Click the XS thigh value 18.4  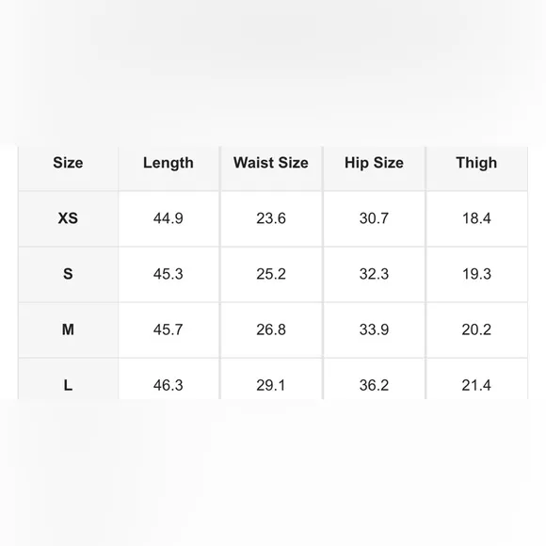tap(476, 218)
